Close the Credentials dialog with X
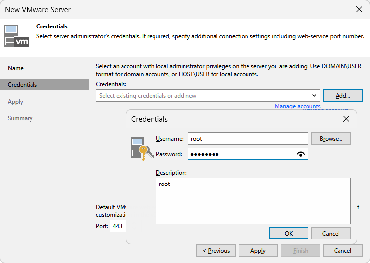The image size is (370, 263). pos(346,119)
